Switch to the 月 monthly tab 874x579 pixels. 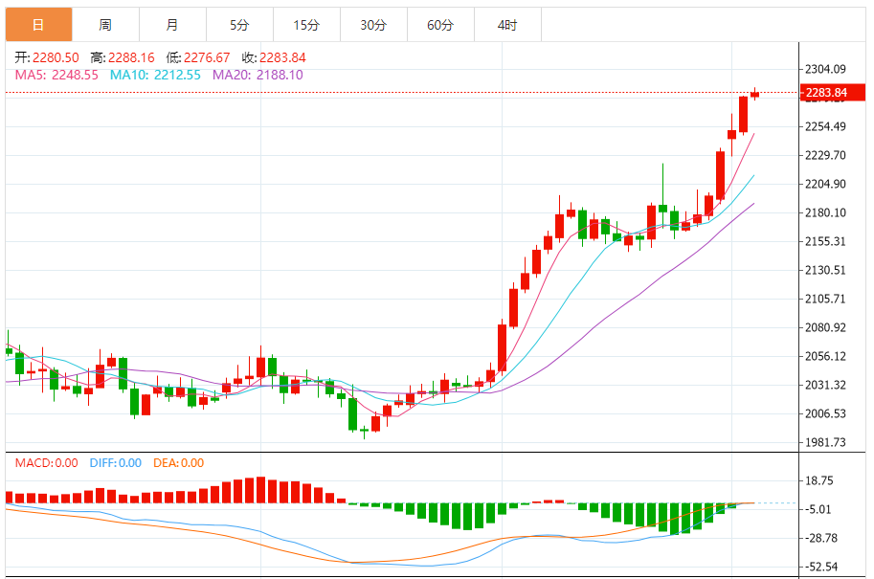[172, 25]
